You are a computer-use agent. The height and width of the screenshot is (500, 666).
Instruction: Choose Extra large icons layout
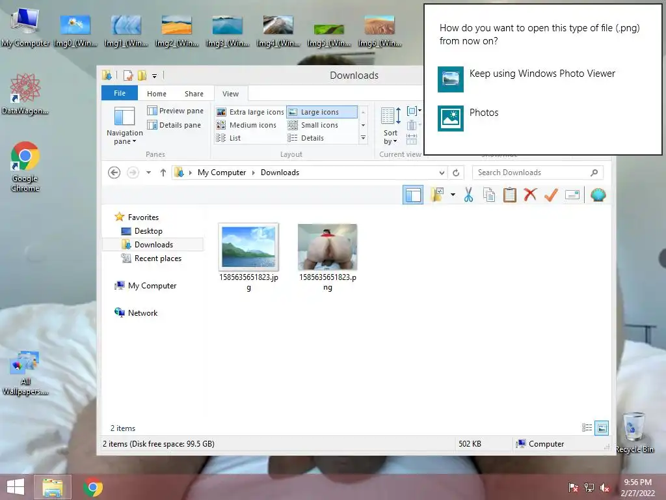(250, 112)
